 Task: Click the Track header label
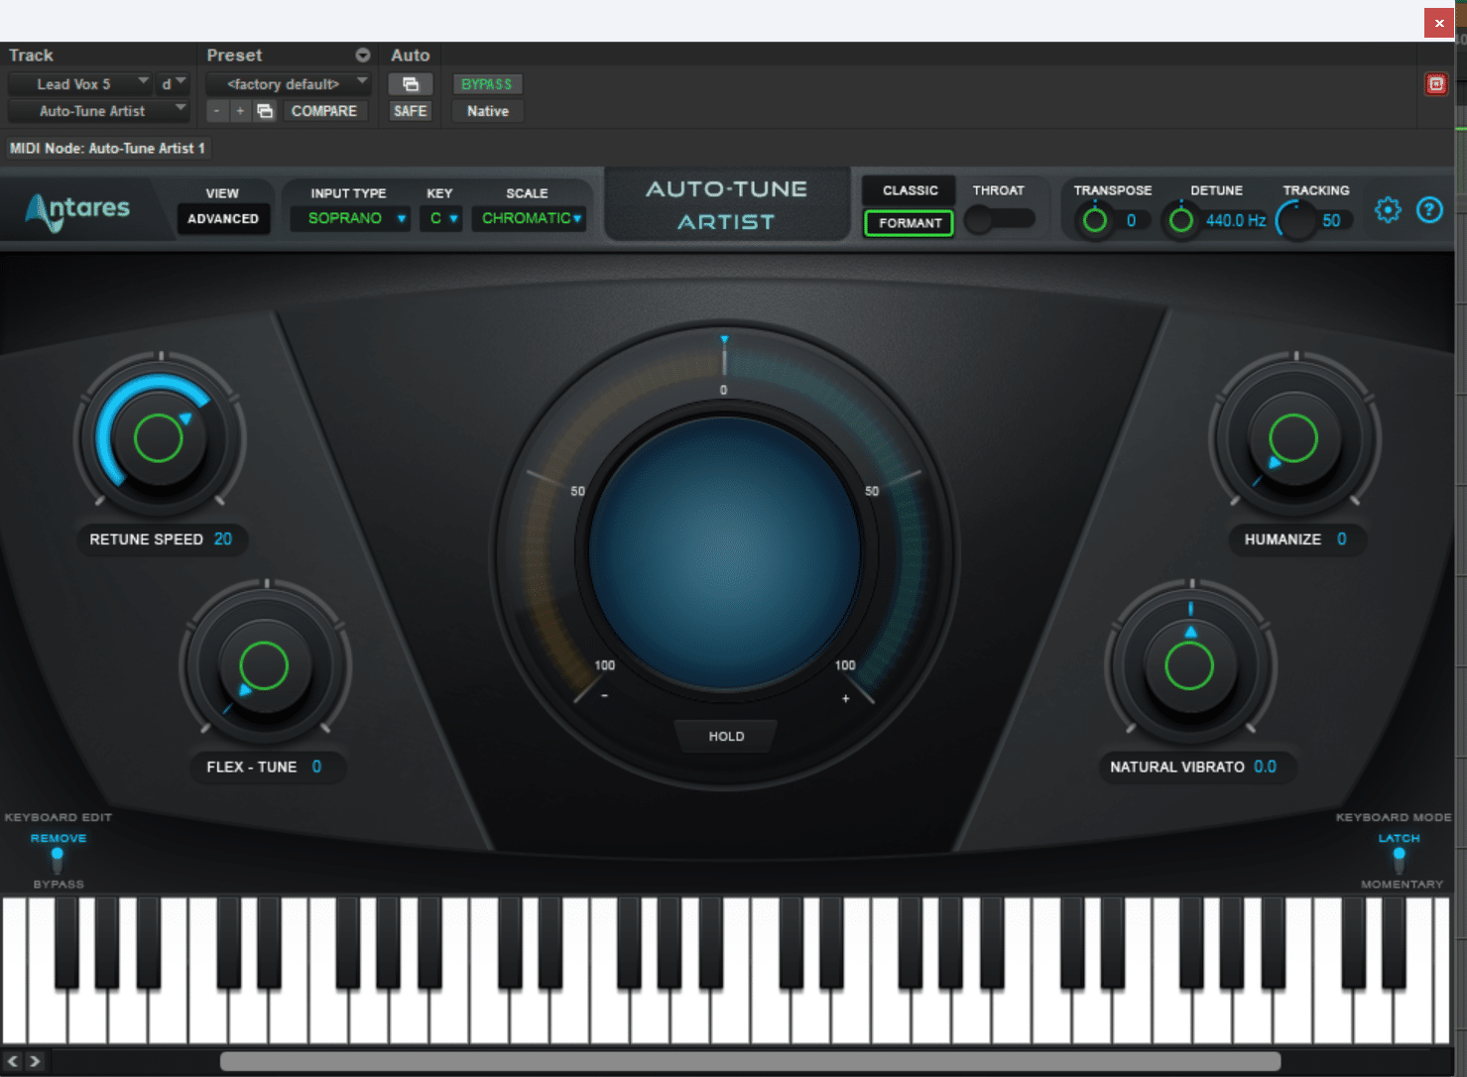click(x=31, y=56)
